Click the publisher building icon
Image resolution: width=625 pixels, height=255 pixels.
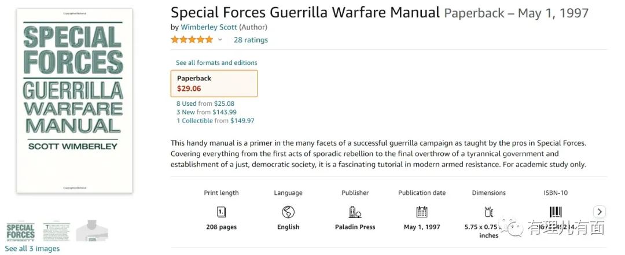click(x=355, y=212)
